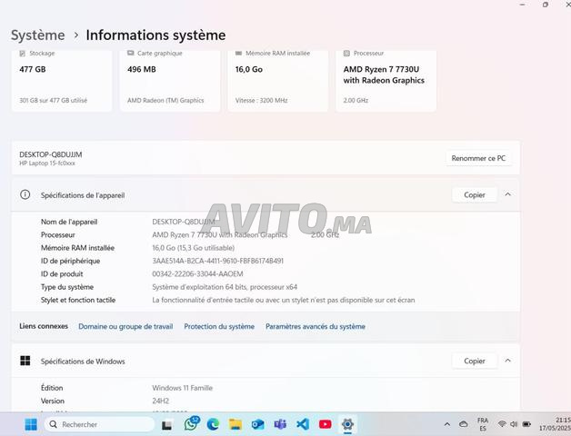The width and height of the screenshot is (571, 436).
Task: Collapse Spécifications de l'appareil section
Action: [x=507, y=194]
